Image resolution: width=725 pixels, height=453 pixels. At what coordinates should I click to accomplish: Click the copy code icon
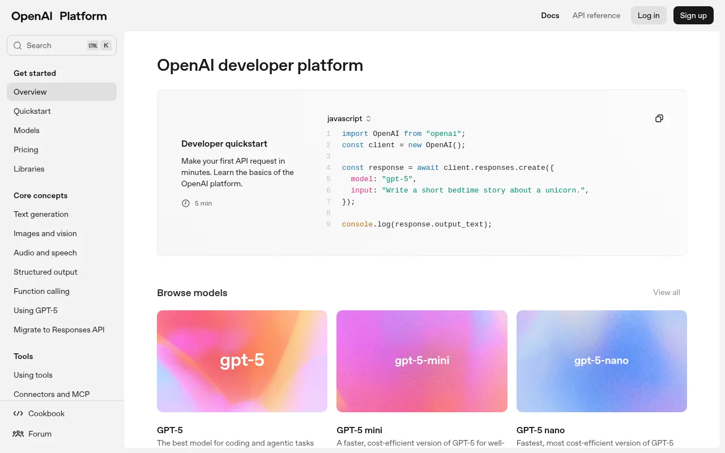tap(659, 118)
